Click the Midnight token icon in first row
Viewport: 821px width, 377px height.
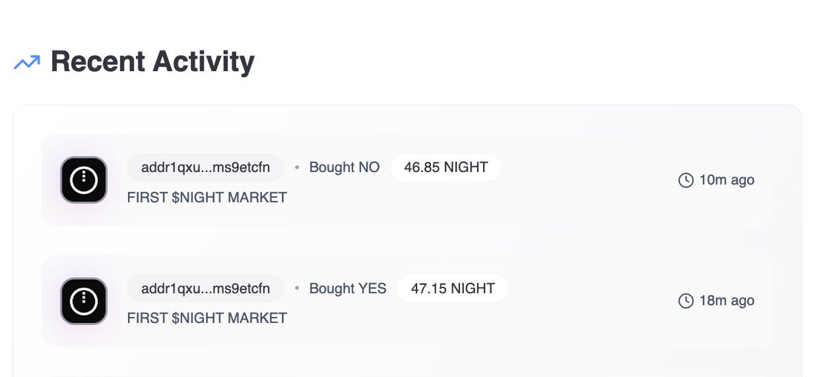click(83, 180)
